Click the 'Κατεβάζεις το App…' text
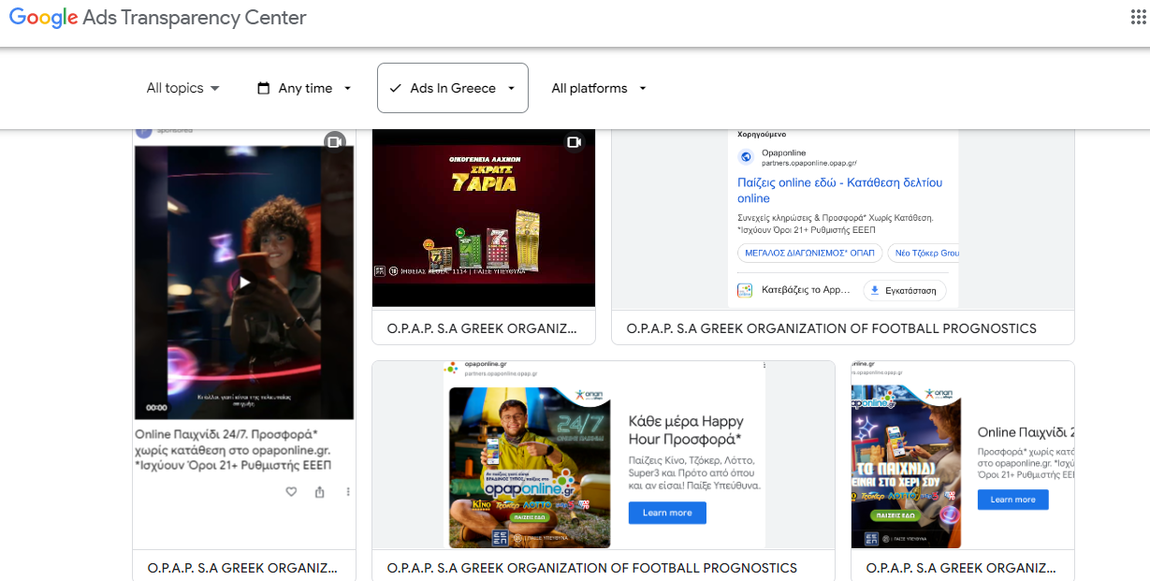Screen dimensions: 1150x581 pyautogui.click(x=807, y=291)
